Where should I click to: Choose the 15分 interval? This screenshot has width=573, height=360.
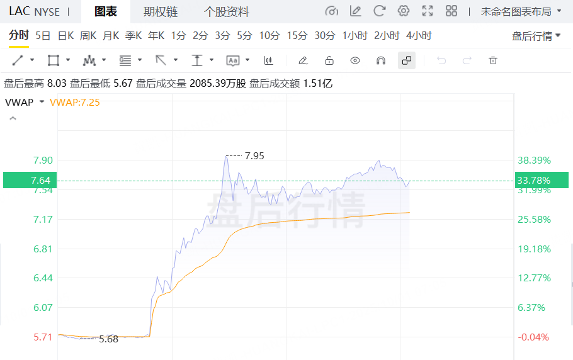(x=297, y=36)
